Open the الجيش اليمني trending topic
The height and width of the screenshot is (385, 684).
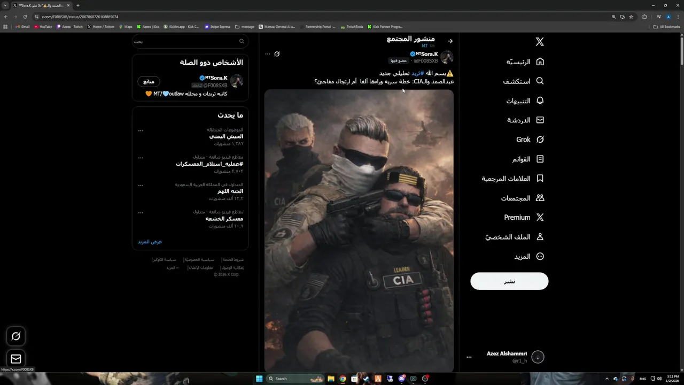(x=226, y=136)
